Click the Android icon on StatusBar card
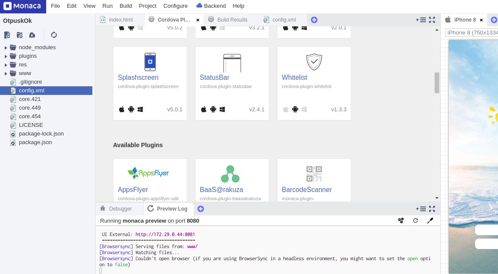 [x=213, y=110]
